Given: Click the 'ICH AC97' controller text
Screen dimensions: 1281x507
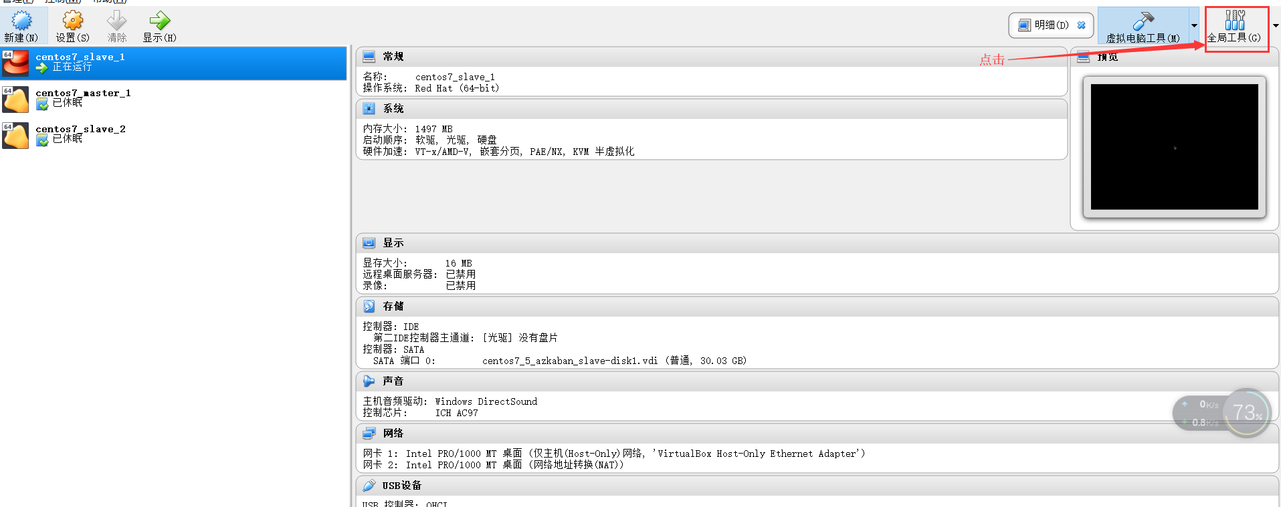Looking at the screenshot, I should 457,413.
